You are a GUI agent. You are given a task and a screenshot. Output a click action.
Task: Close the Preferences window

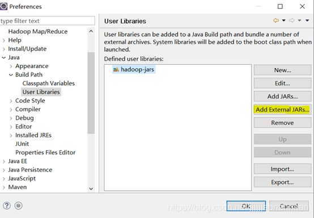pyautogui.click(x=303, y=6)
